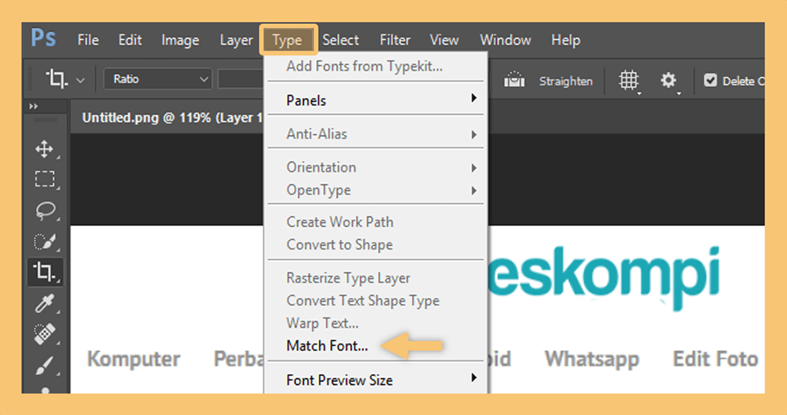Toggle the Delete Cropped Pixels checkbox
This screenshot has height=415, width=787.
pos(710,80)
